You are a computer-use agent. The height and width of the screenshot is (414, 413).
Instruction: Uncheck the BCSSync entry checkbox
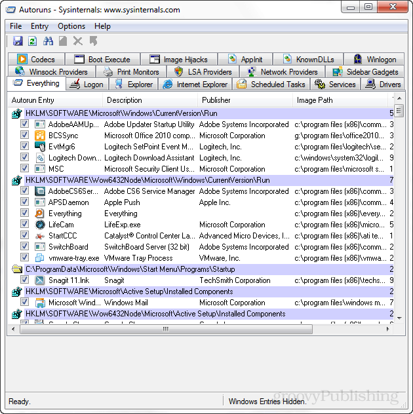[24, 135]
